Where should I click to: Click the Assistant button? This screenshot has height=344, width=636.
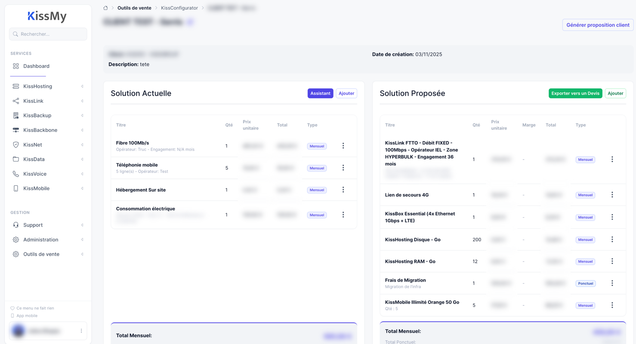click(320, 93)
